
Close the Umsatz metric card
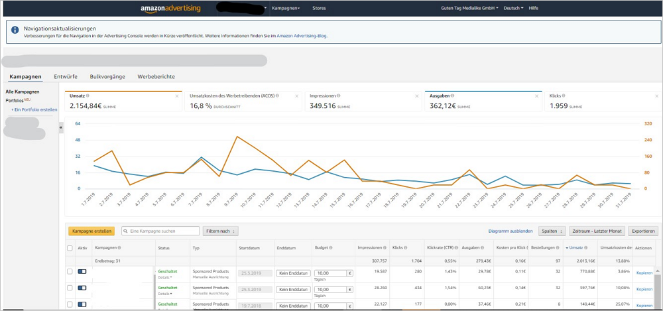[x=176, y=96]
